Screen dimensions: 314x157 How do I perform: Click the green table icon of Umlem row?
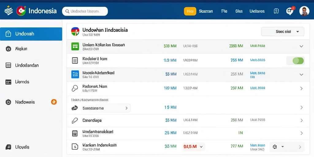click(75, 47)
